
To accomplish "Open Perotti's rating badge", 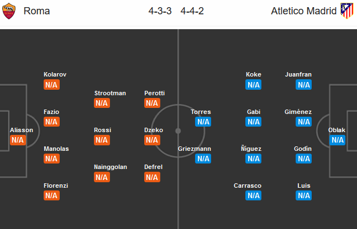I will [152, 103].
